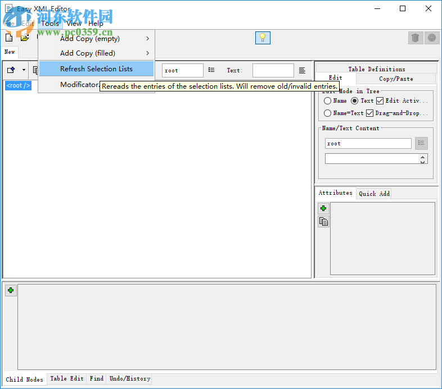Select the Text radio button
The height and width of the screenshot is (389, 442).
pos(355,101)
